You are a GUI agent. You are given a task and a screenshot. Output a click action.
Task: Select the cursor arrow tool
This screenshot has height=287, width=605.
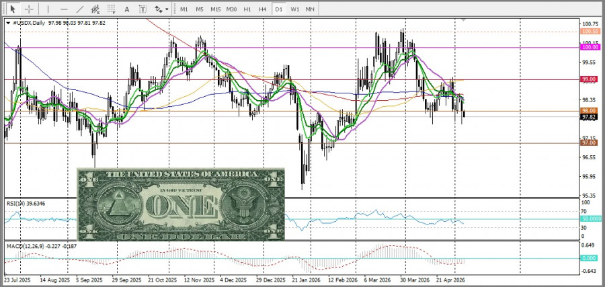[x=13, y=9]
